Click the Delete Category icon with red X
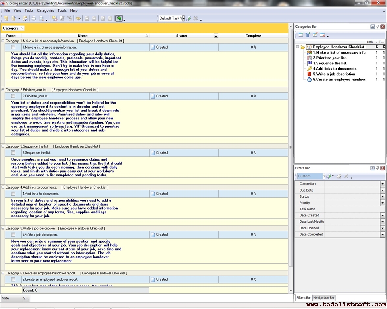The height and width of the screenshot is (309, 387). (323, 35)
